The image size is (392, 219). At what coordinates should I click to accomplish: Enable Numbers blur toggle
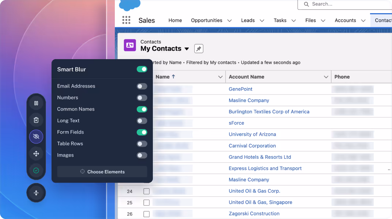click(x=142, y=98)
